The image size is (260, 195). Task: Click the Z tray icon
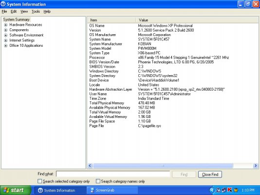218,190
